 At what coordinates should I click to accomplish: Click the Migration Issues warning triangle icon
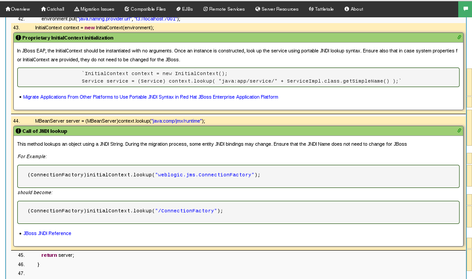pyautogui.click(x=77, y=9)
